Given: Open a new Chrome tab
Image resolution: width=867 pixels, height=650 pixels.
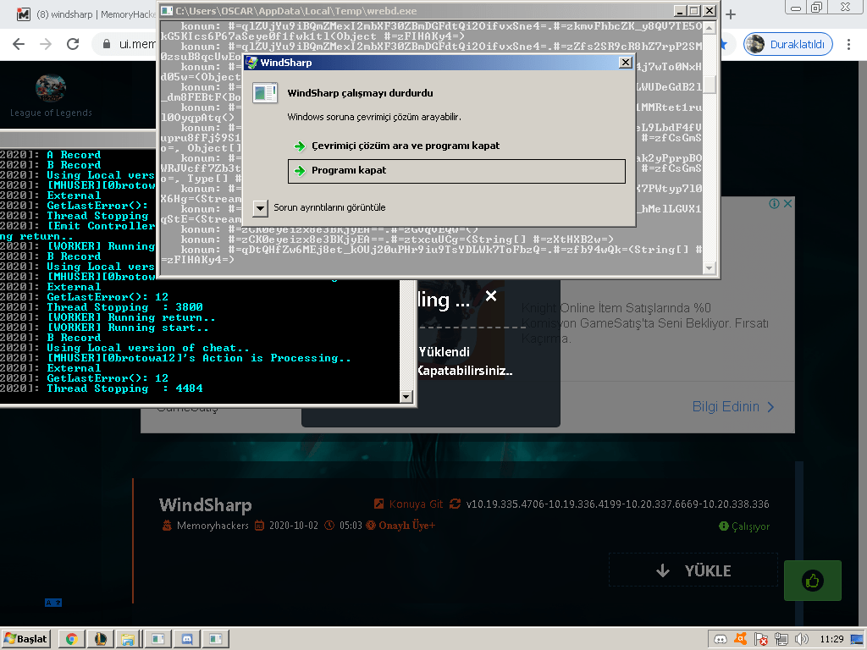Looking at the screenshot, I should [731, 14].
